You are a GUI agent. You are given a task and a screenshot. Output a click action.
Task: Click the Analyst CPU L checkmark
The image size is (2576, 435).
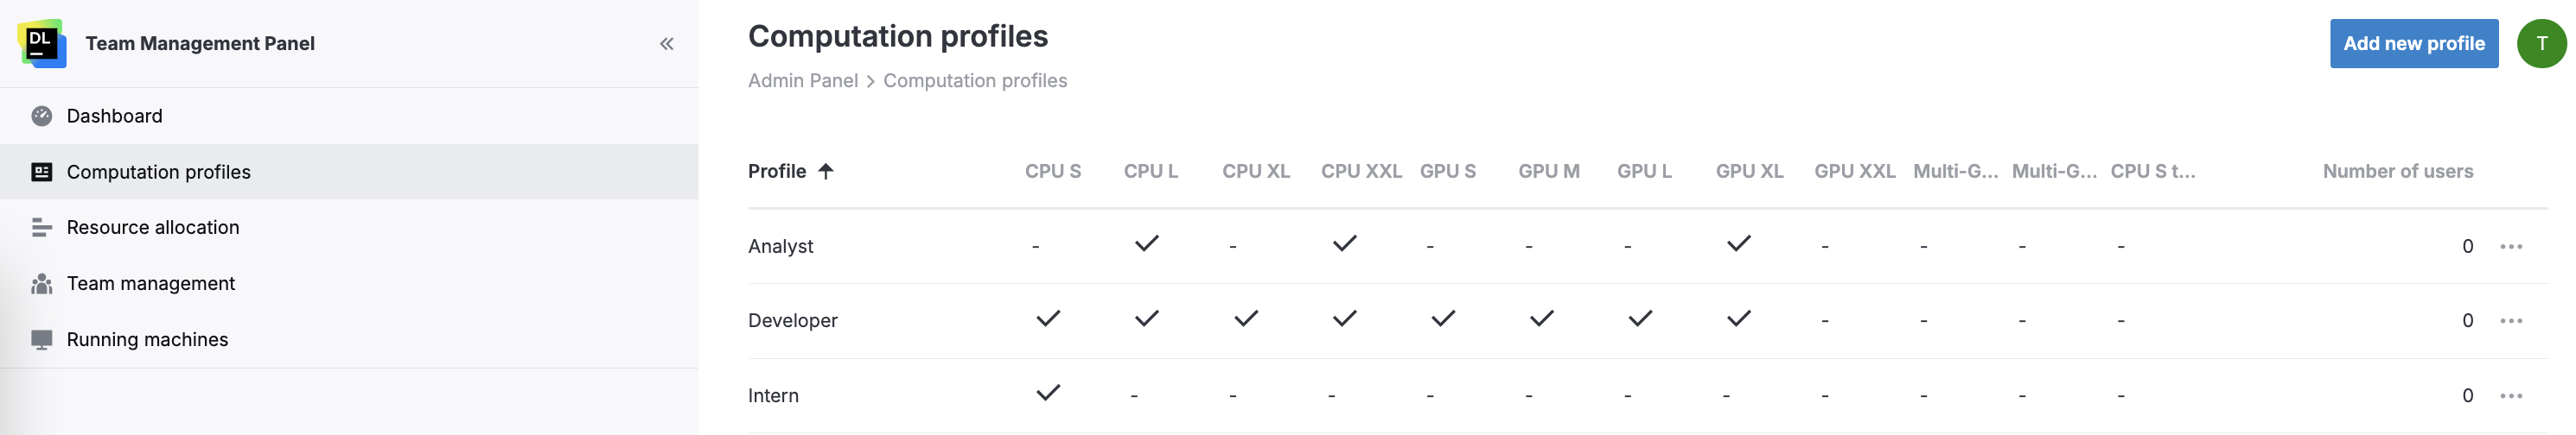pyautogui.click(x=1146, y=243)
